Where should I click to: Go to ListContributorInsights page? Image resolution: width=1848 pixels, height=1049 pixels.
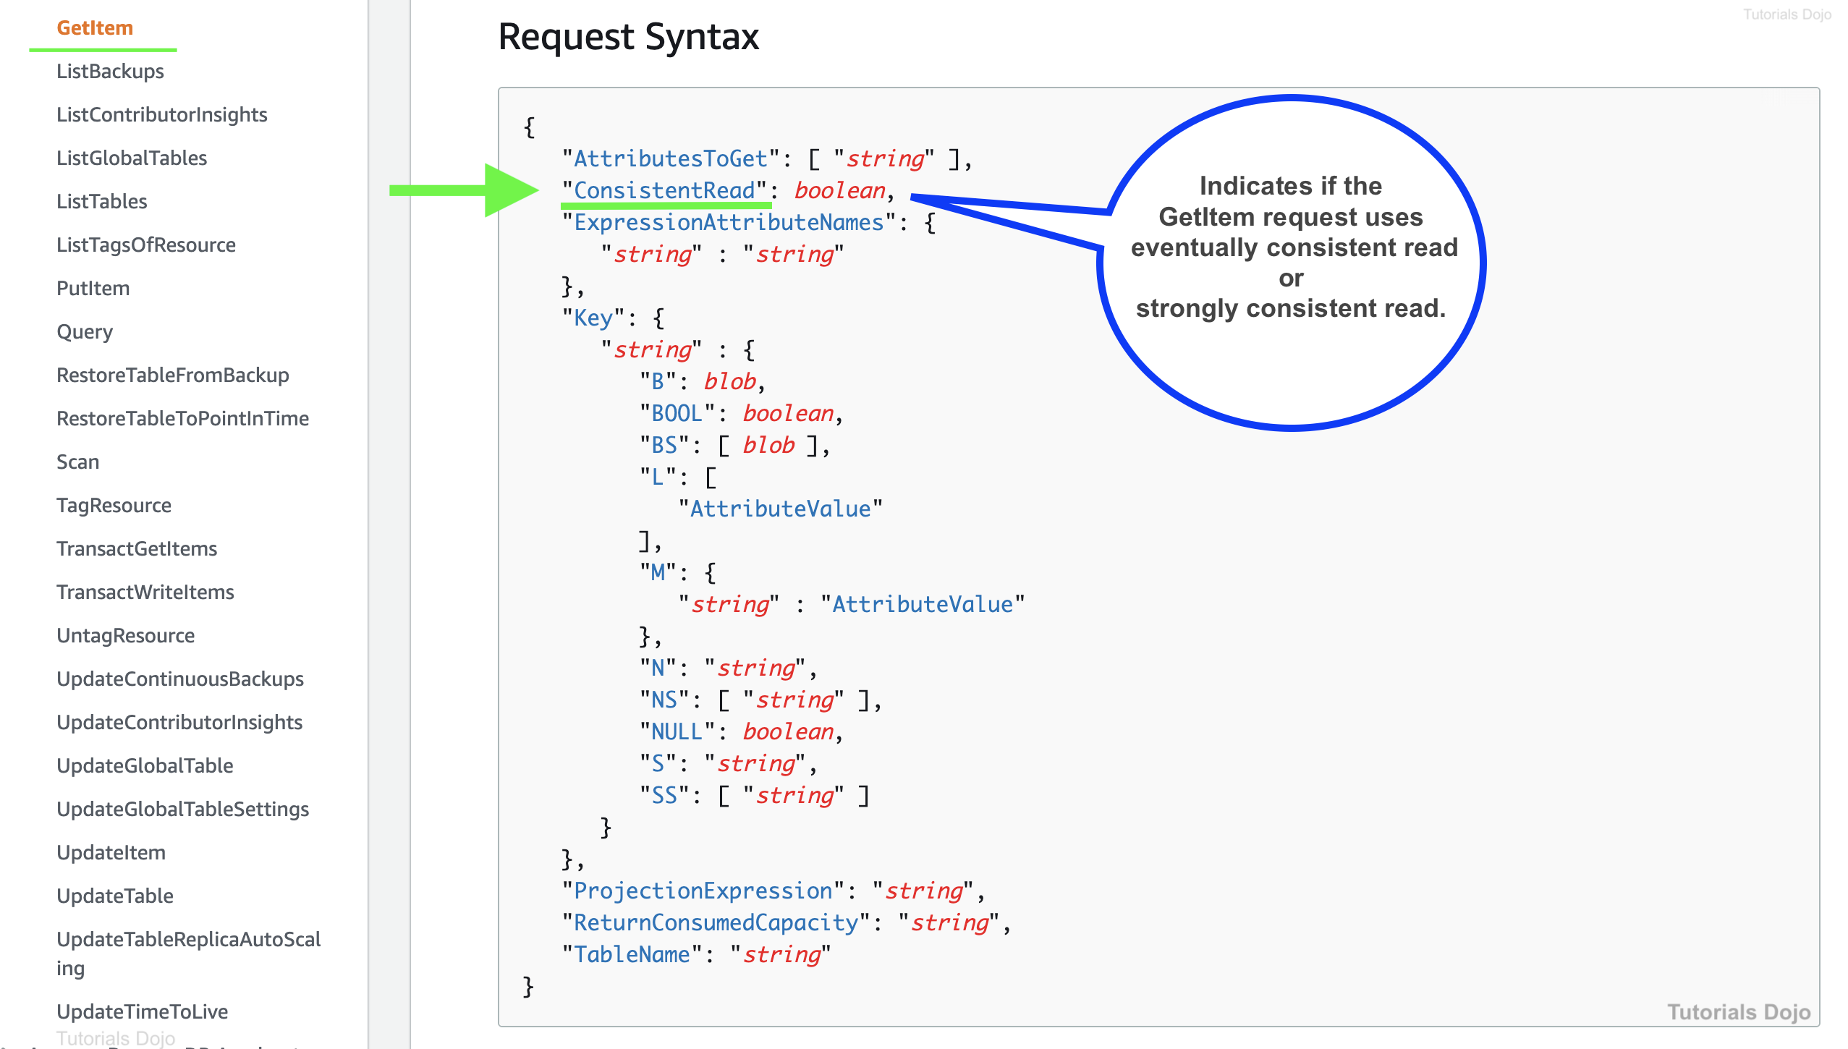[x=161, y=114]
